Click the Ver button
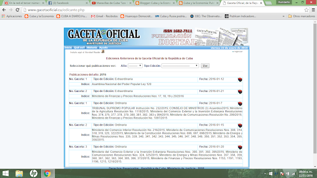The image size is (317, 178). (x=205, y=66)
